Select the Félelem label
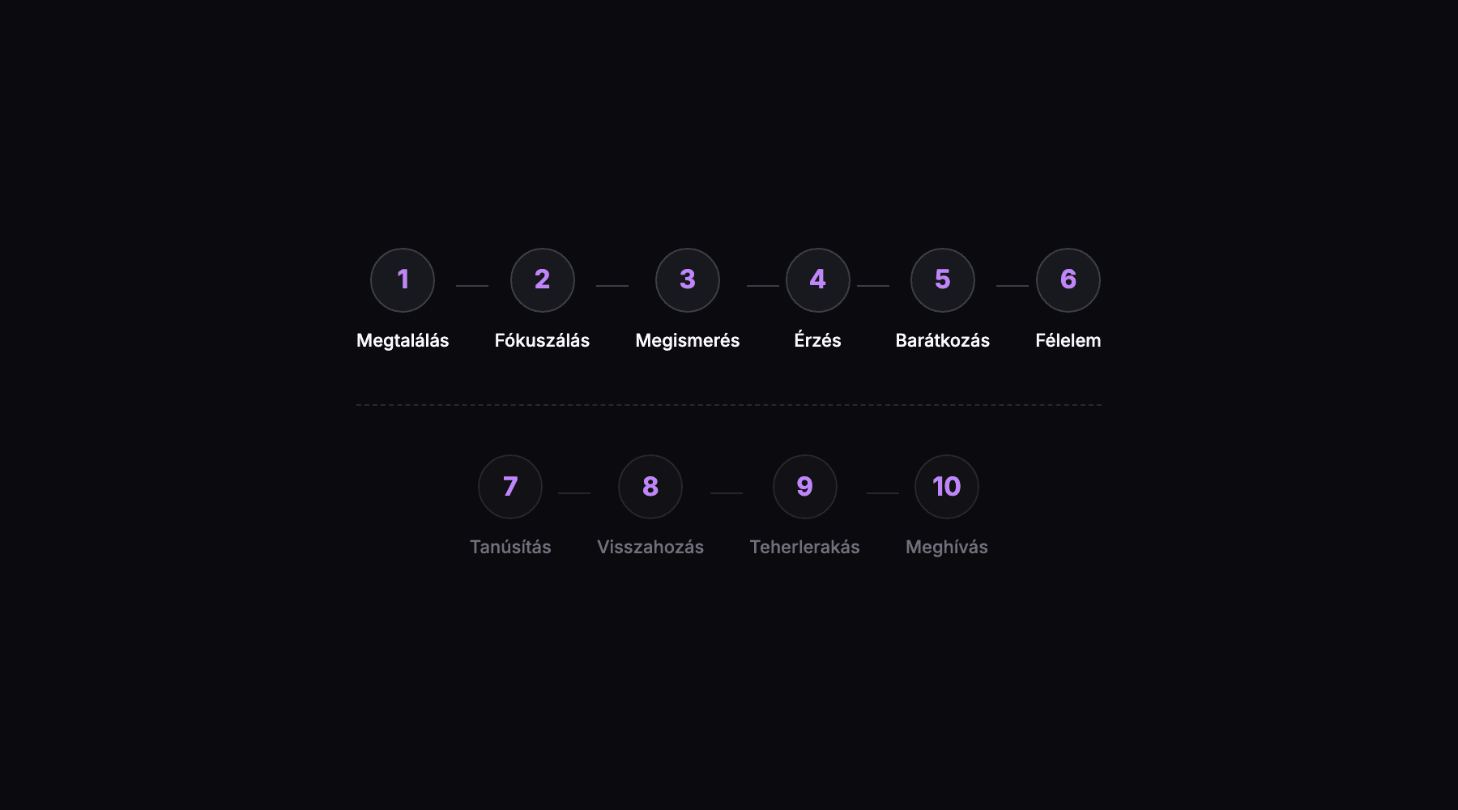Screen dimensions: 1458x810 [1068, 341]
